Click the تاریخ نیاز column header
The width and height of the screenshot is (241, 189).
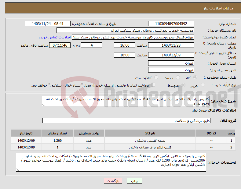pyautogui.click(x=26, y=133)
